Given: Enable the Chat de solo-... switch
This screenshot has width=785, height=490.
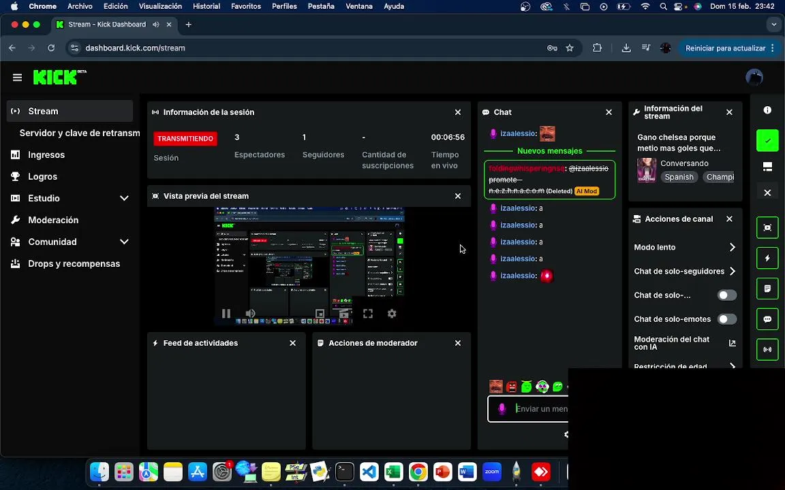Looking at the screenshot, I should (727, 295).
